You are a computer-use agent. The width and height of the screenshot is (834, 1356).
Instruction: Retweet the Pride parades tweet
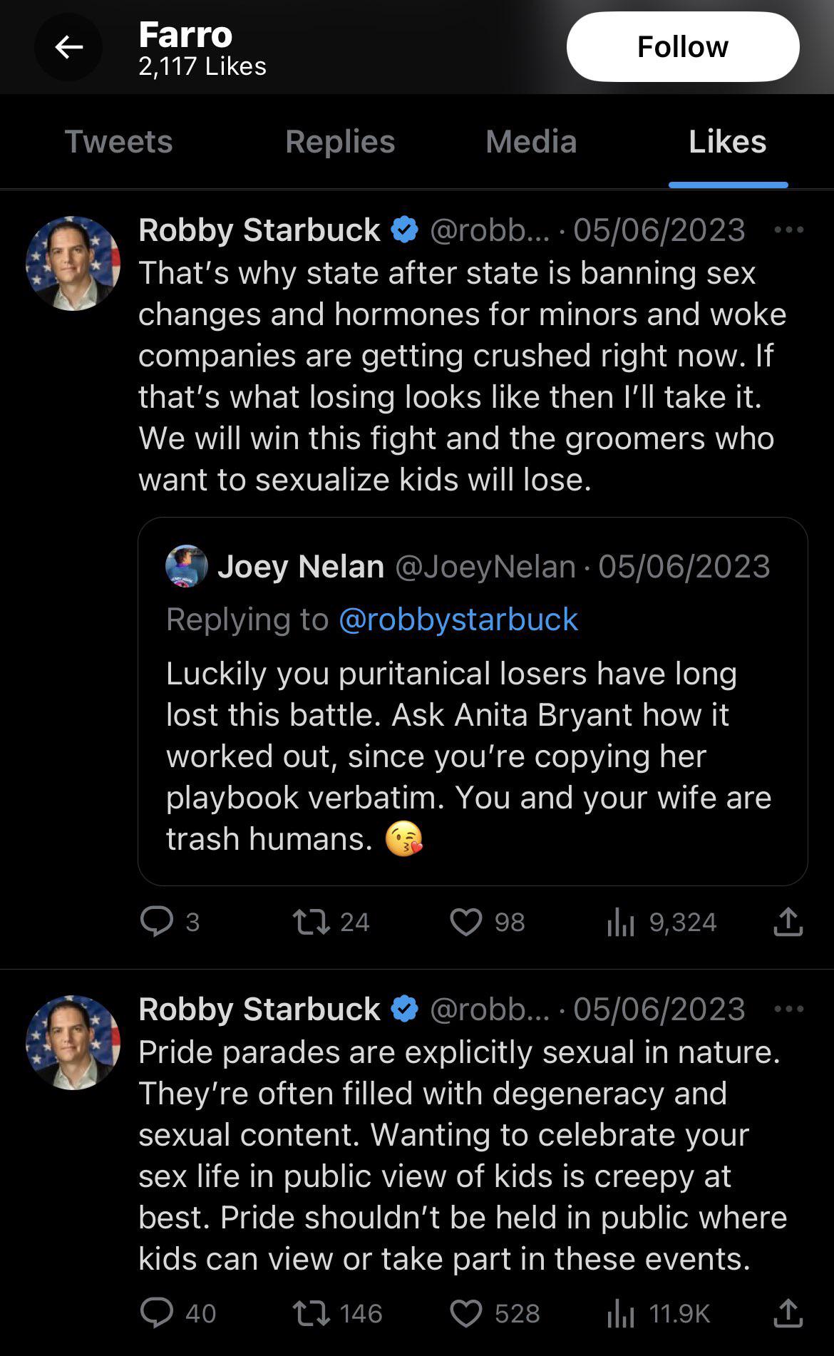pyautogui.click(x=312, y=1313)
